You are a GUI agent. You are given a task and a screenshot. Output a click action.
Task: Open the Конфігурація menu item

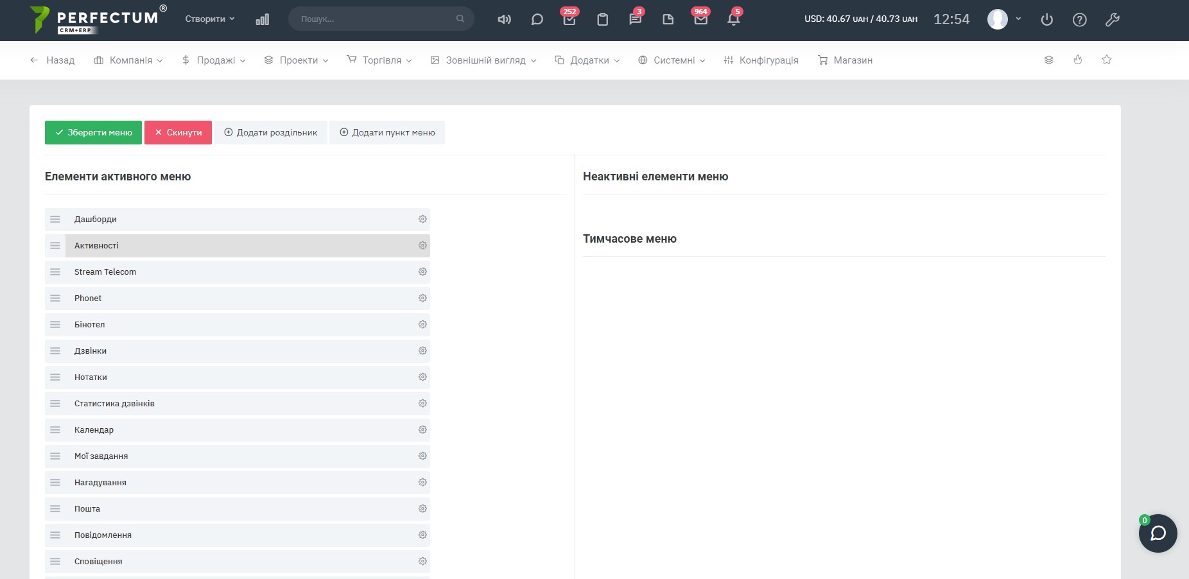point(761,60)
